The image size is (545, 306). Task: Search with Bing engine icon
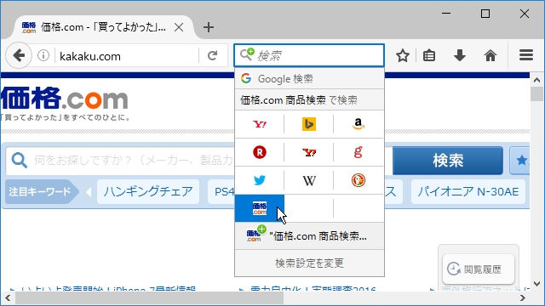tap(309, 124)
